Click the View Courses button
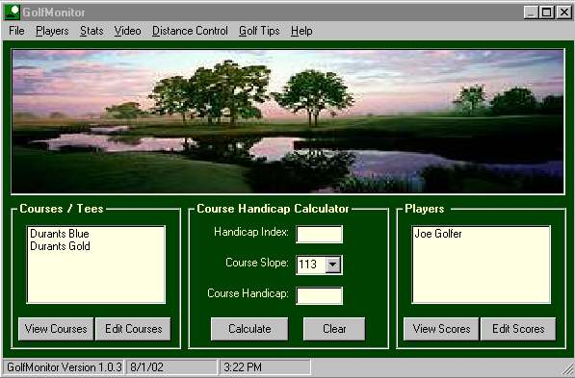This screenshot has height=378, width=575. point(56,329)
